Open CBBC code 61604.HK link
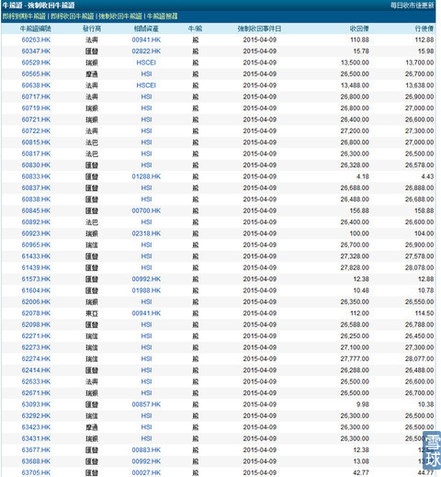Screen dimensions: 441x477 (x=36, y=290)
